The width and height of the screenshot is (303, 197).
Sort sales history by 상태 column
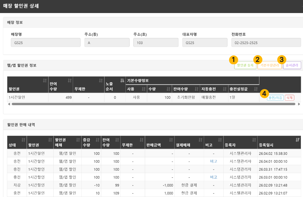point(17,142)
